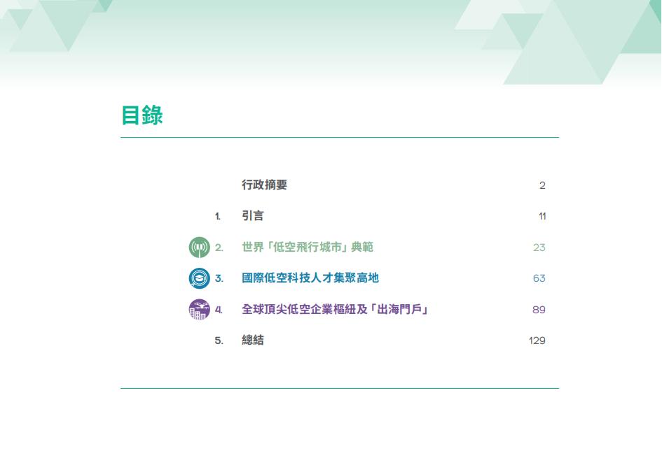
Task: Open the 行政摘要 contents entry
Action: (264, 185)
